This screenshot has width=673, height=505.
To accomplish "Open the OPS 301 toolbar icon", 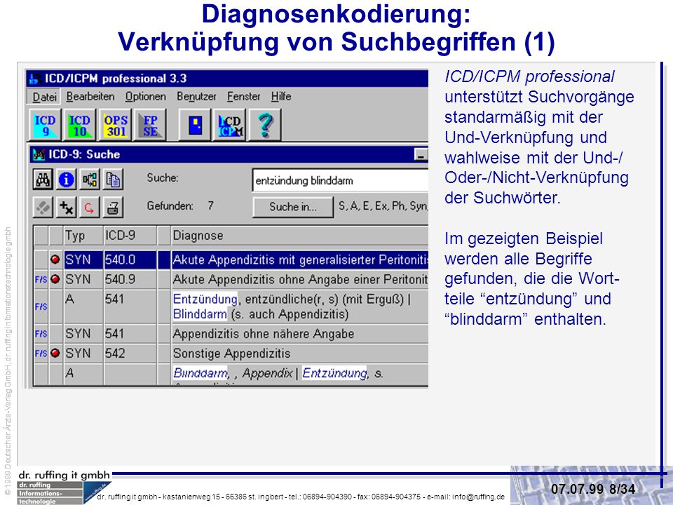I will tap(115, 125).
